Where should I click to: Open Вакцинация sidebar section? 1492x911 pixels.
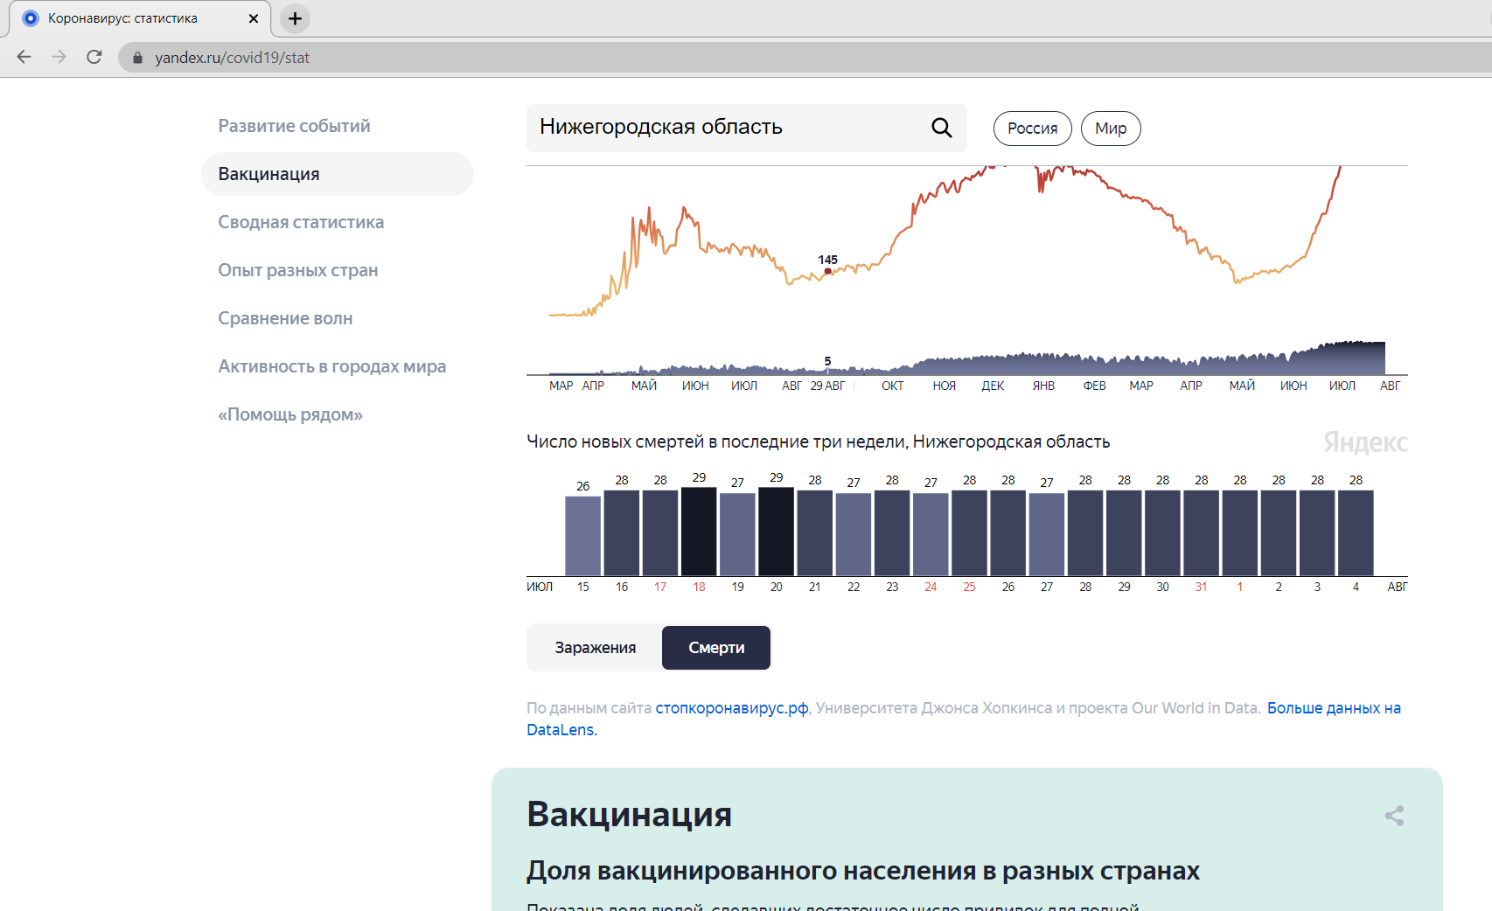point(338,174)
